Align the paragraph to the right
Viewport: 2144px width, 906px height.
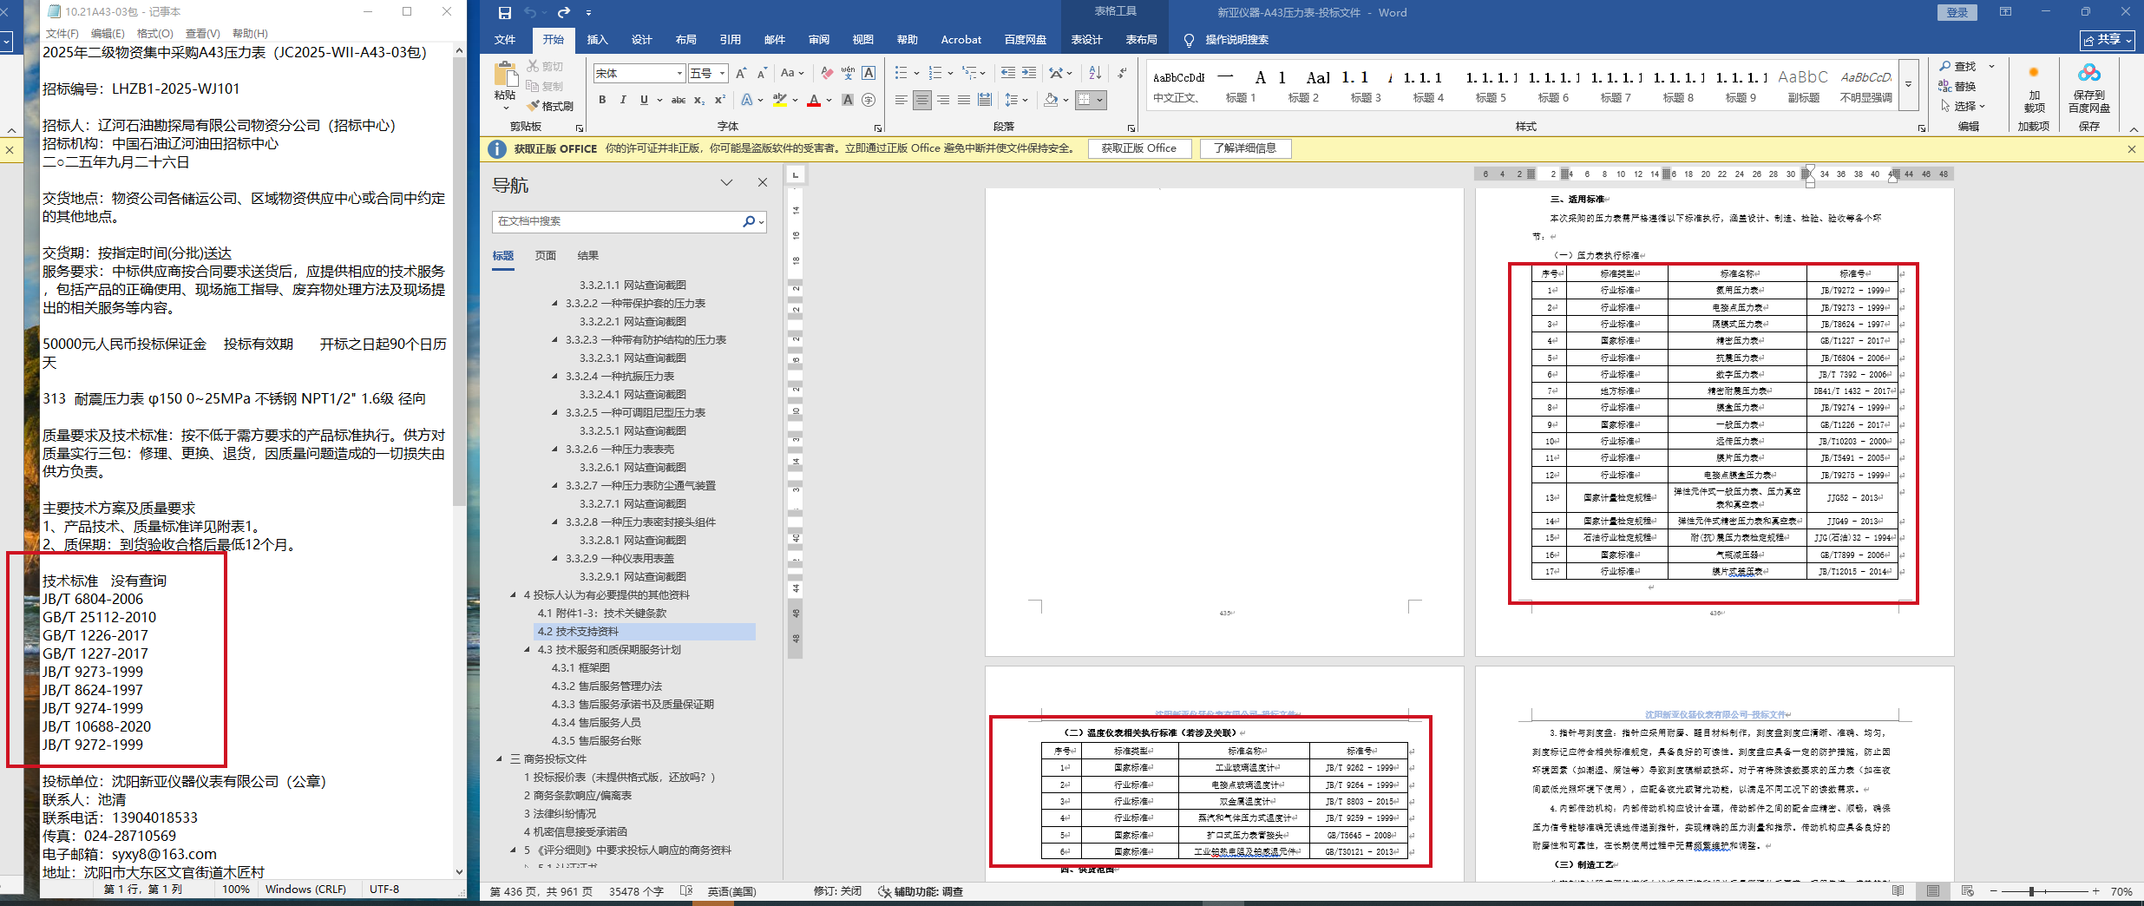tap(943, 100)
